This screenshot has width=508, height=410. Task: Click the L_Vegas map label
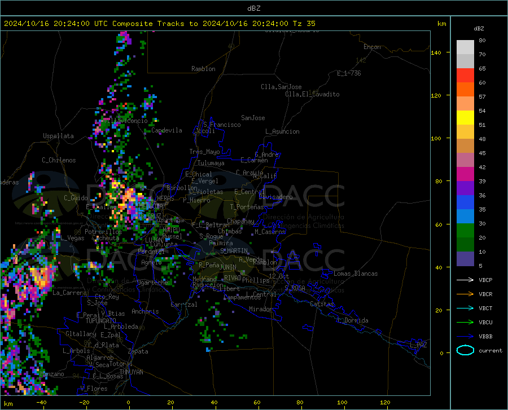tap(73, 238)
